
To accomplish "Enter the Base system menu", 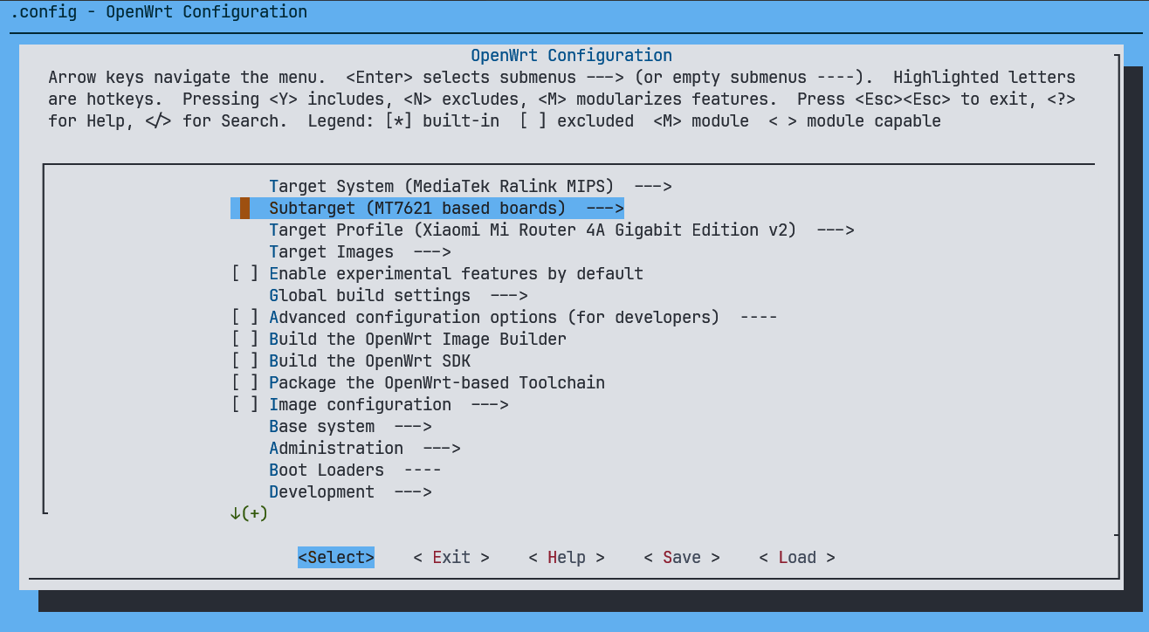I will pyautogui.click(x=349, y=427).
